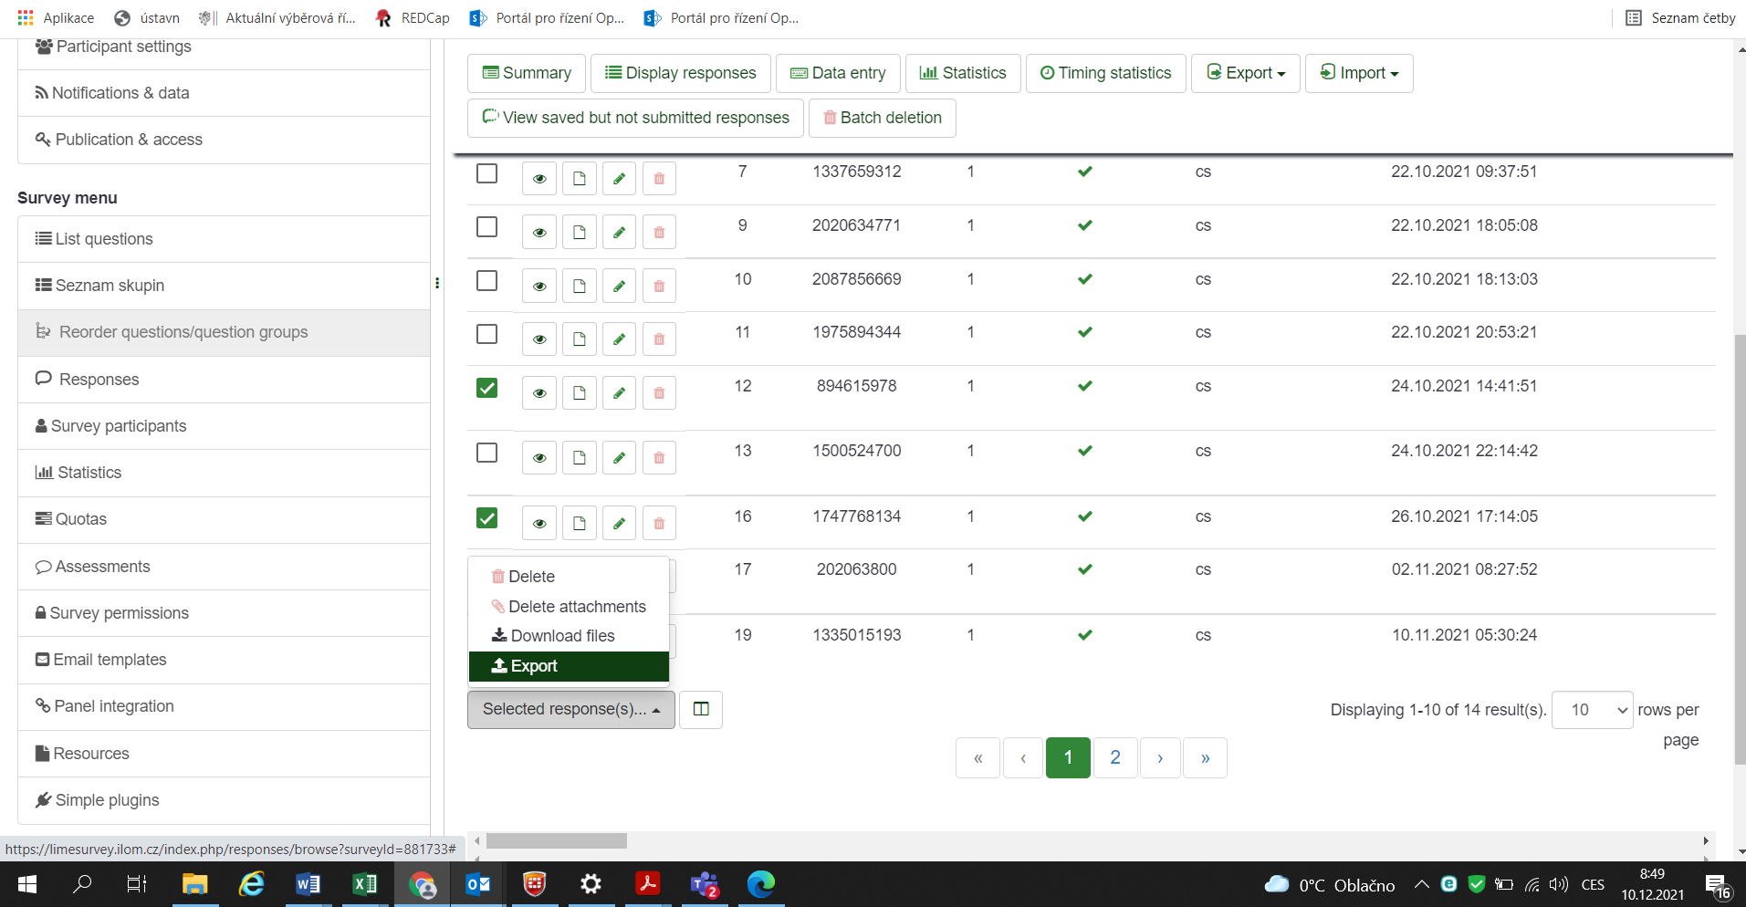Click the document icon for response 11

[x=579, y=339]
